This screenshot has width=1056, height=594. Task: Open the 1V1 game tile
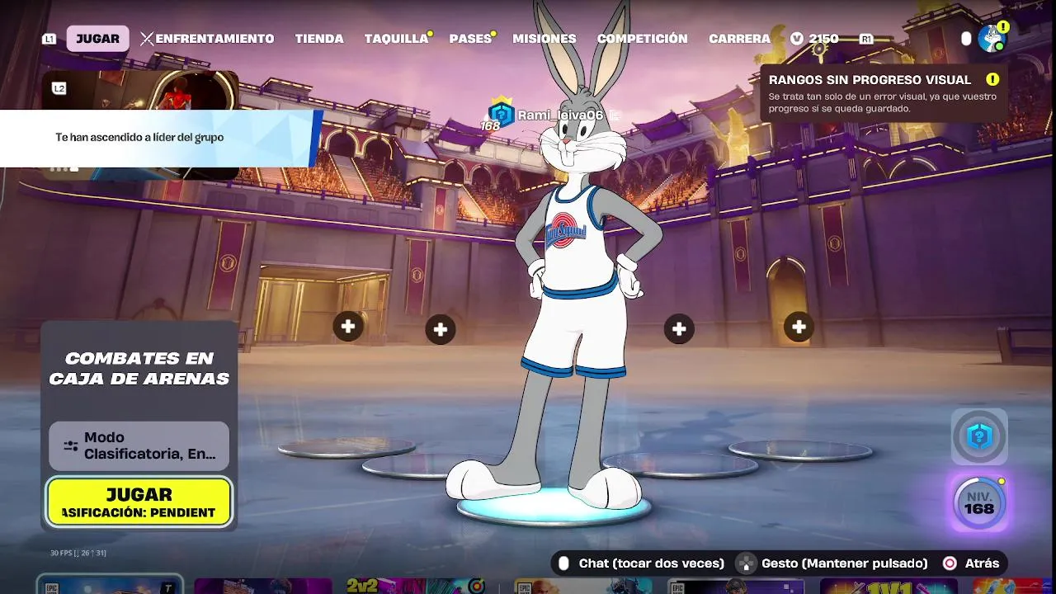tap(889, 586)
